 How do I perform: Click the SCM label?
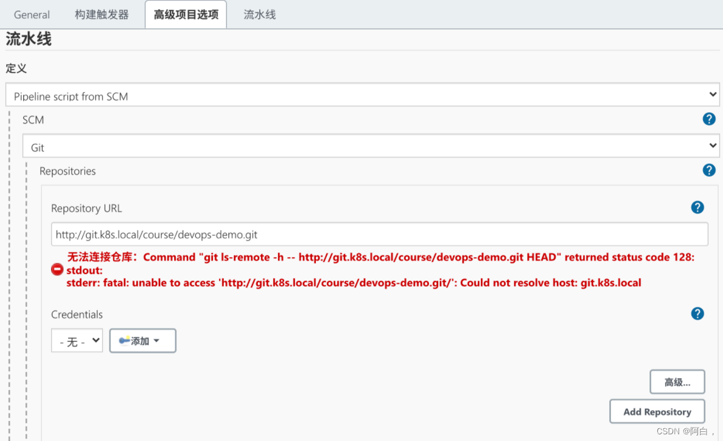(33, 120)
